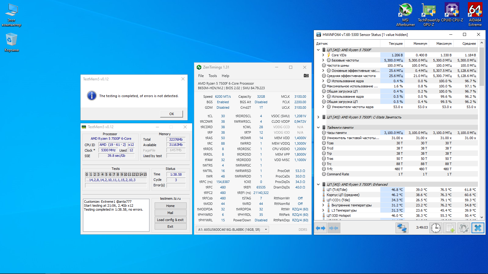Expand the L3 Температуры row
Viewport: 488px width, 274px height.
click(x=323, y=210)
